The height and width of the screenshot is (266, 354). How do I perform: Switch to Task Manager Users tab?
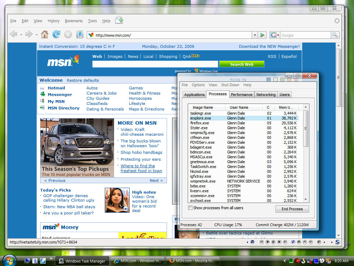[285, 95]
